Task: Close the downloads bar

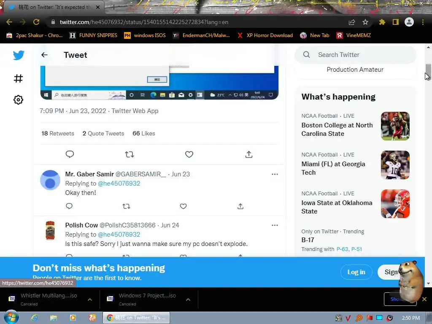Action: pyautogui.click(x=424, y=299)
